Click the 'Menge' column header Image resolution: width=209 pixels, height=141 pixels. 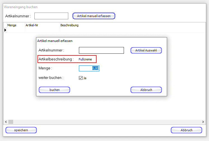[x=12, y=25]
